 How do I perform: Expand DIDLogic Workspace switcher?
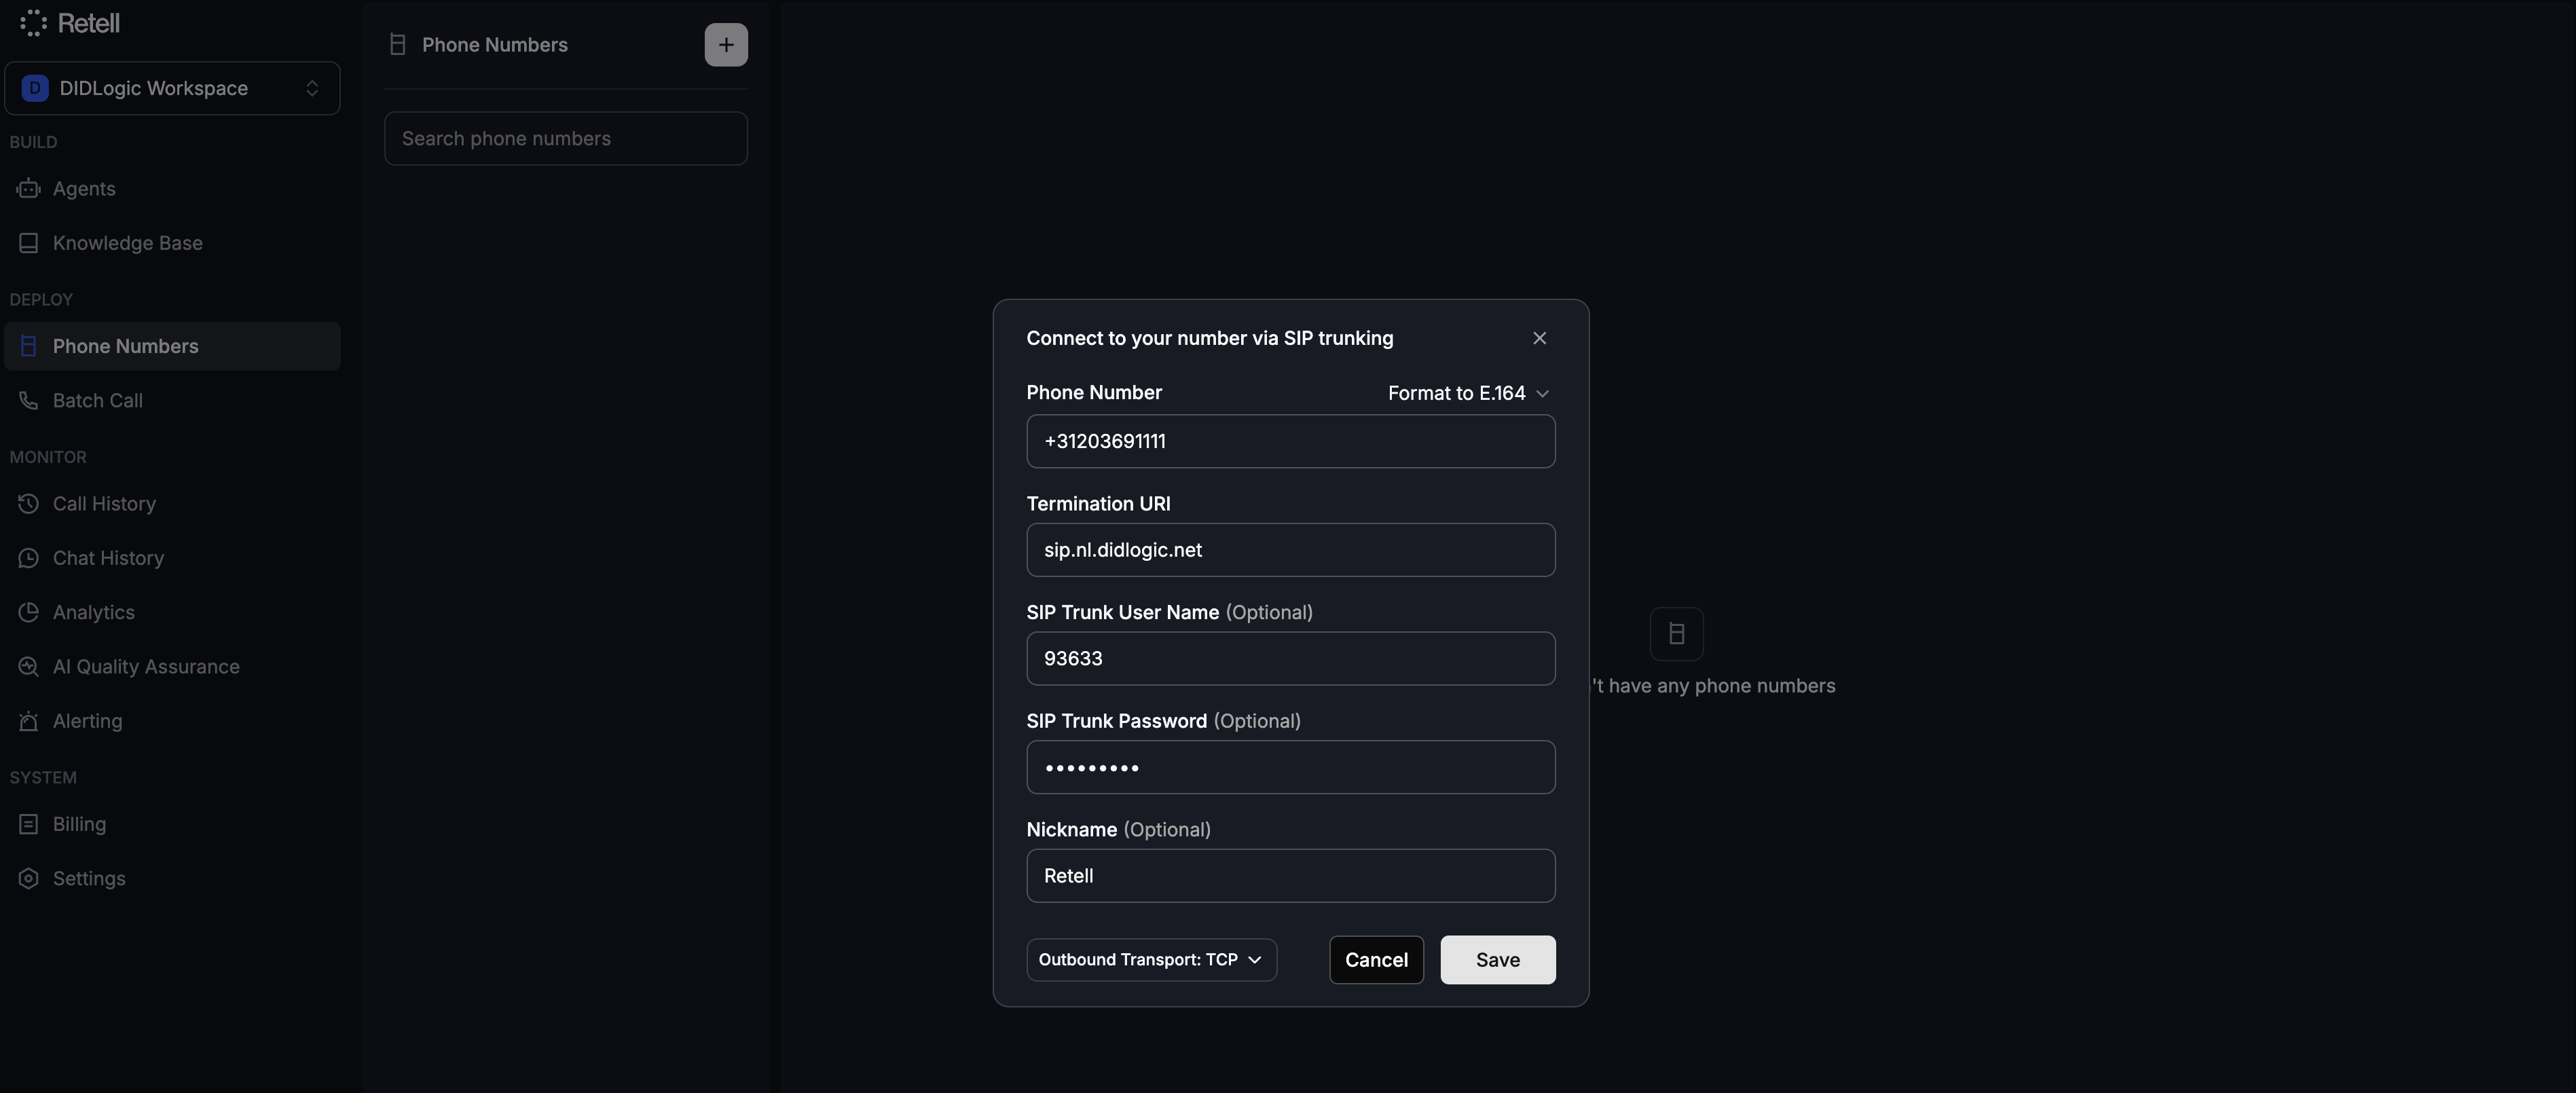(x=172, y=88)
